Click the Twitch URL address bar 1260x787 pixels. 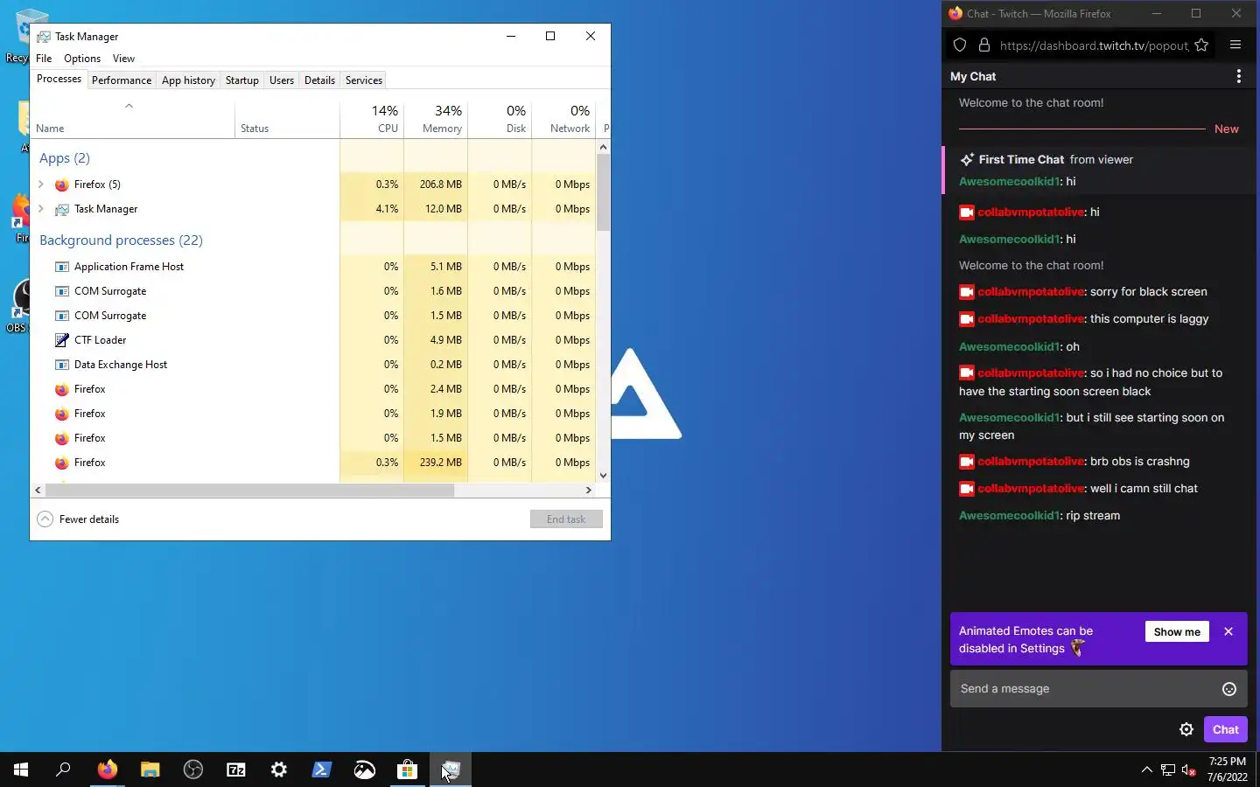(1094, 45)
